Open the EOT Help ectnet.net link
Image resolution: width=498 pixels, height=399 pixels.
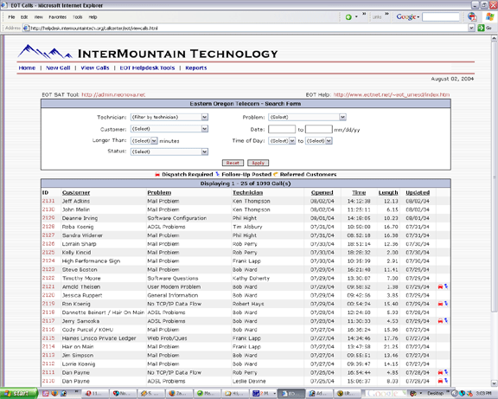(x=392, y=94)
